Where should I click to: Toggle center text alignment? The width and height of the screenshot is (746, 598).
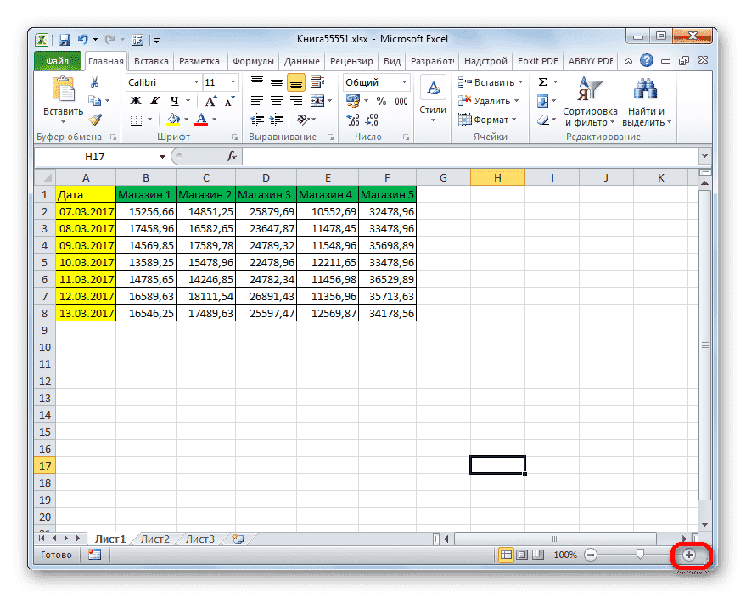point(276,100)
